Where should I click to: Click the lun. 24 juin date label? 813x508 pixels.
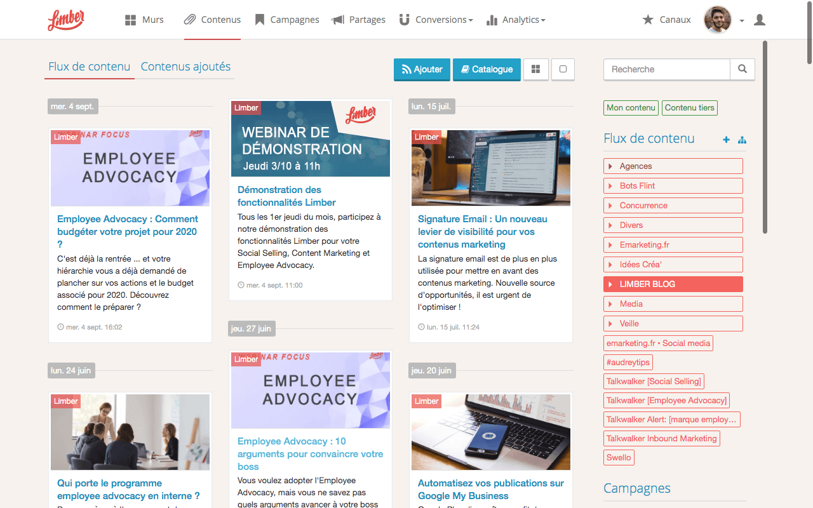coord(71,370)
